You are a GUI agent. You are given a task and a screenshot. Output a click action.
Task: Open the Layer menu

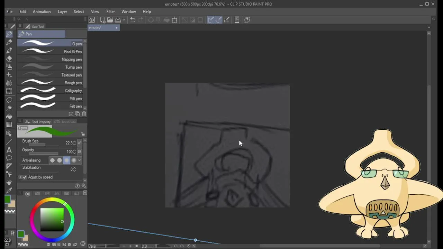pyautogui.click(x=62, y=12)
